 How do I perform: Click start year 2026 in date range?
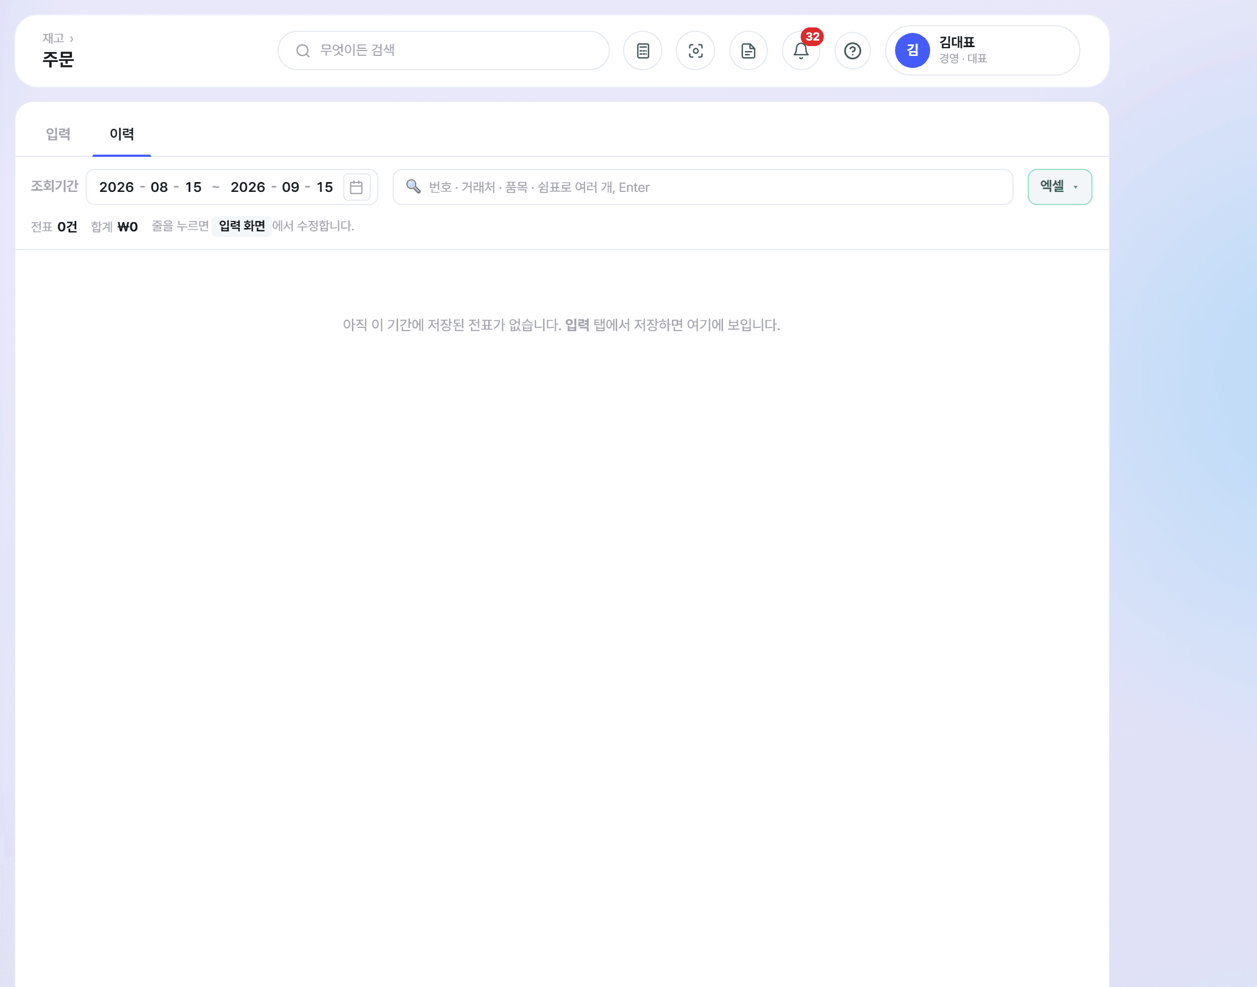(117, 187)
